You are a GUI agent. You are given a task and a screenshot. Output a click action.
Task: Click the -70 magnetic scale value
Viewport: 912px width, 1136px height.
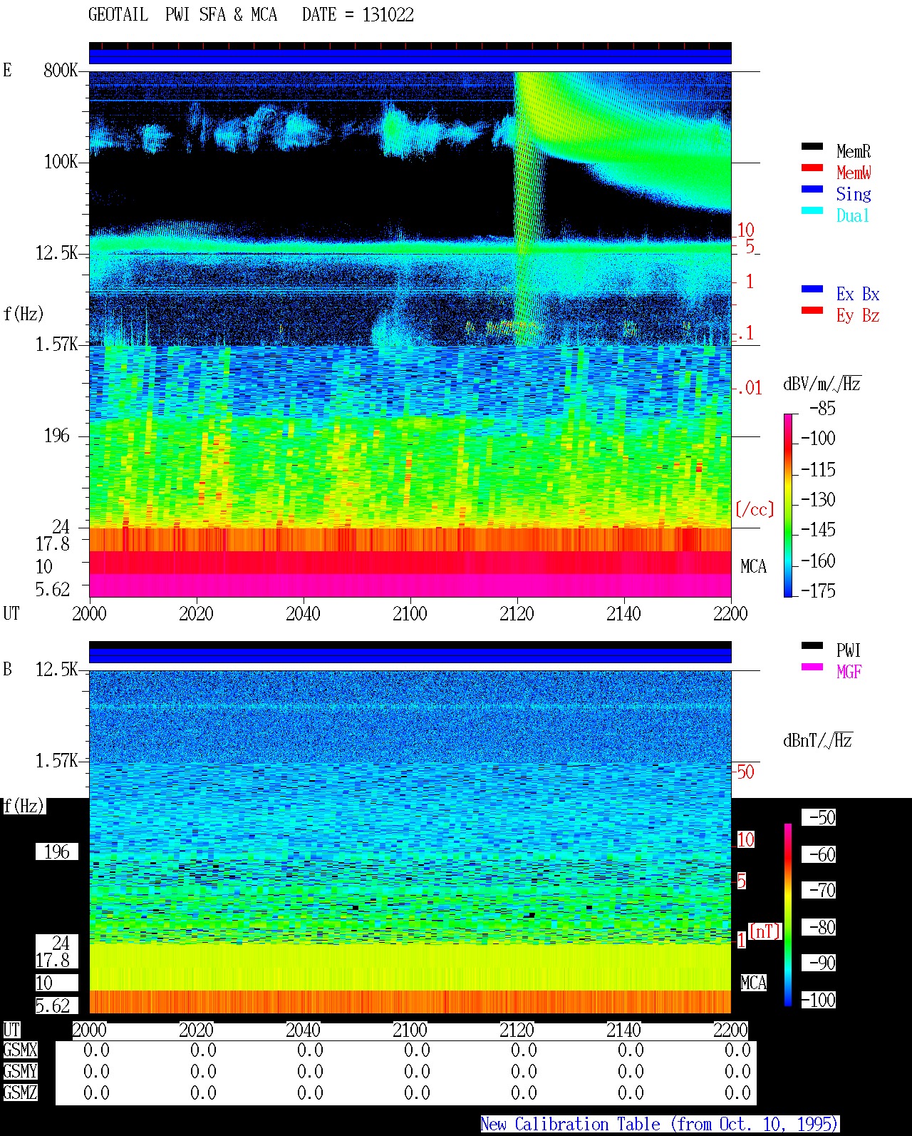point(819,890)
